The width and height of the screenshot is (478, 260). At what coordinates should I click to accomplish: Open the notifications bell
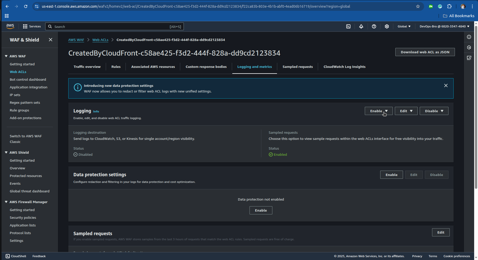(361, 26)
